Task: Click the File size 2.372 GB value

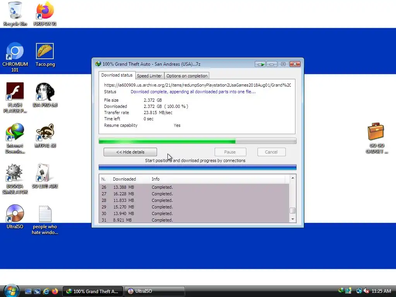Action: tap(153, 100)
